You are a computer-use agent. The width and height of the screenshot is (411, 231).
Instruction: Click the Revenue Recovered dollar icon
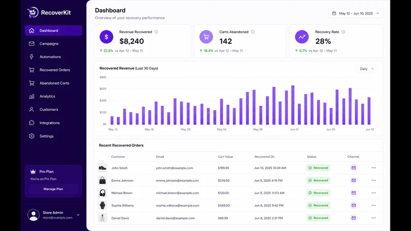coord(106,37)
